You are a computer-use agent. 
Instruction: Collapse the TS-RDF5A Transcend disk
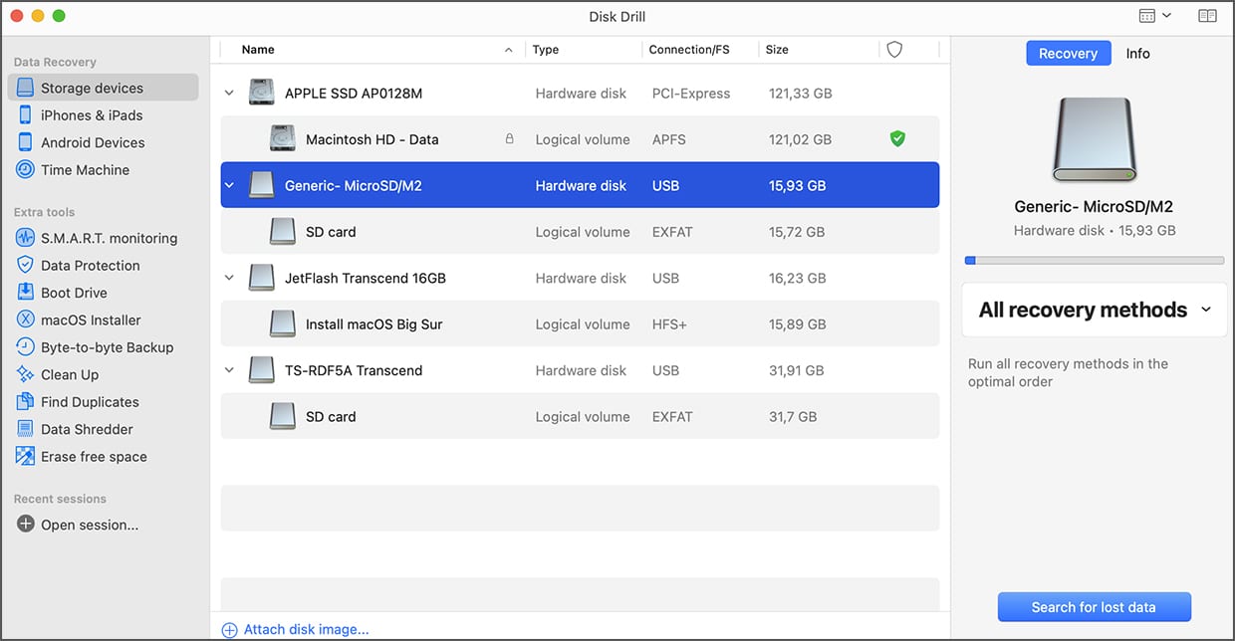coord(229,370)
